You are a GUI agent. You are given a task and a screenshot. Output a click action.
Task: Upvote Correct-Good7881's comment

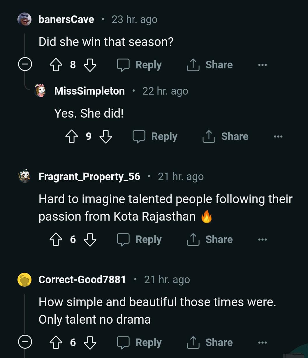[56, 343]
